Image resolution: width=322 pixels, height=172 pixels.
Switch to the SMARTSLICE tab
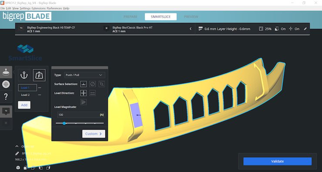161,16
